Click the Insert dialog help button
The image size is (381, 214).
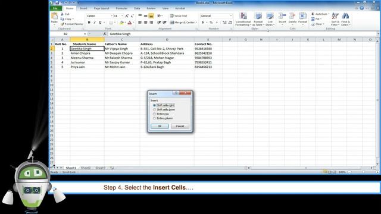176,93
